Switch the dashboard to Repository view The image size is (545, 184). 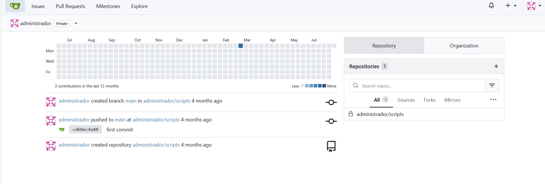(384, 46)
